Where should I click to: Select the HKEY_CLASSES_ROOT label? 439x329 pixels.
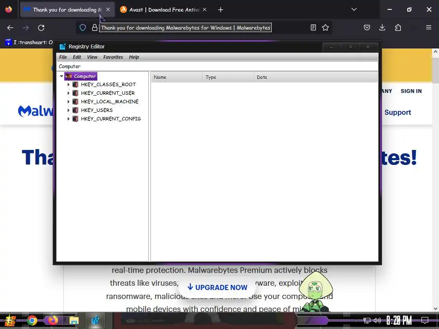pos(108,84)
